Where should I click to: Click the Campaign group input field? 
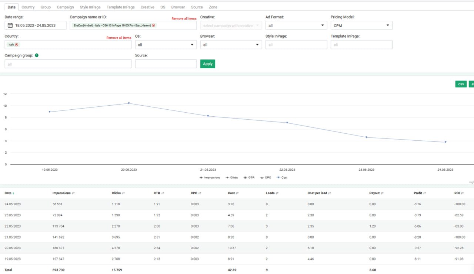pyautogui.click(x=68, y=64)
